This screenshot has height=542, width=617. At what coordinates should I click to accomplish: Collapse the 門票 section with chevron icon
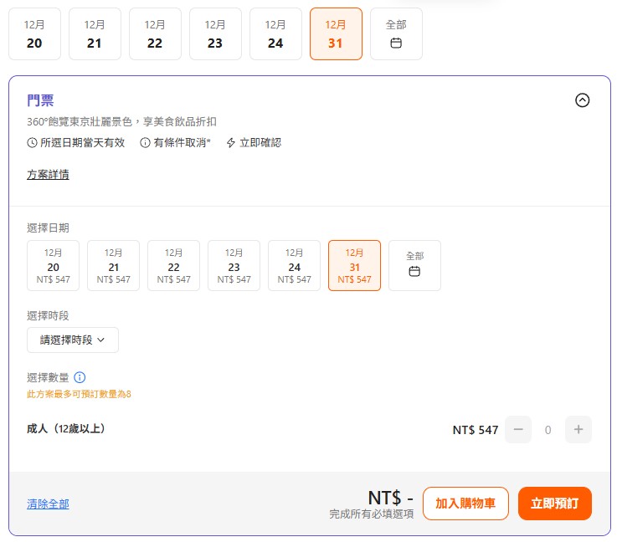(583, 100)
